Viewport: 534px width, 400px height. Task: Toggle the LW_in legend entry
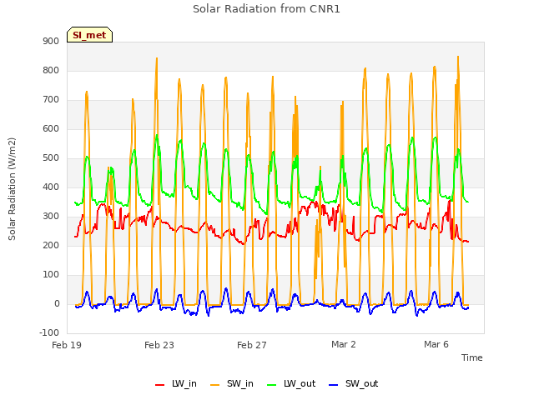point(176,383)
